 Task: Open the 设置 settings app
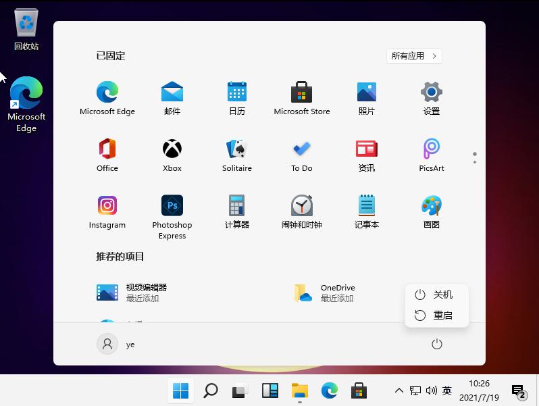point(431,93)
